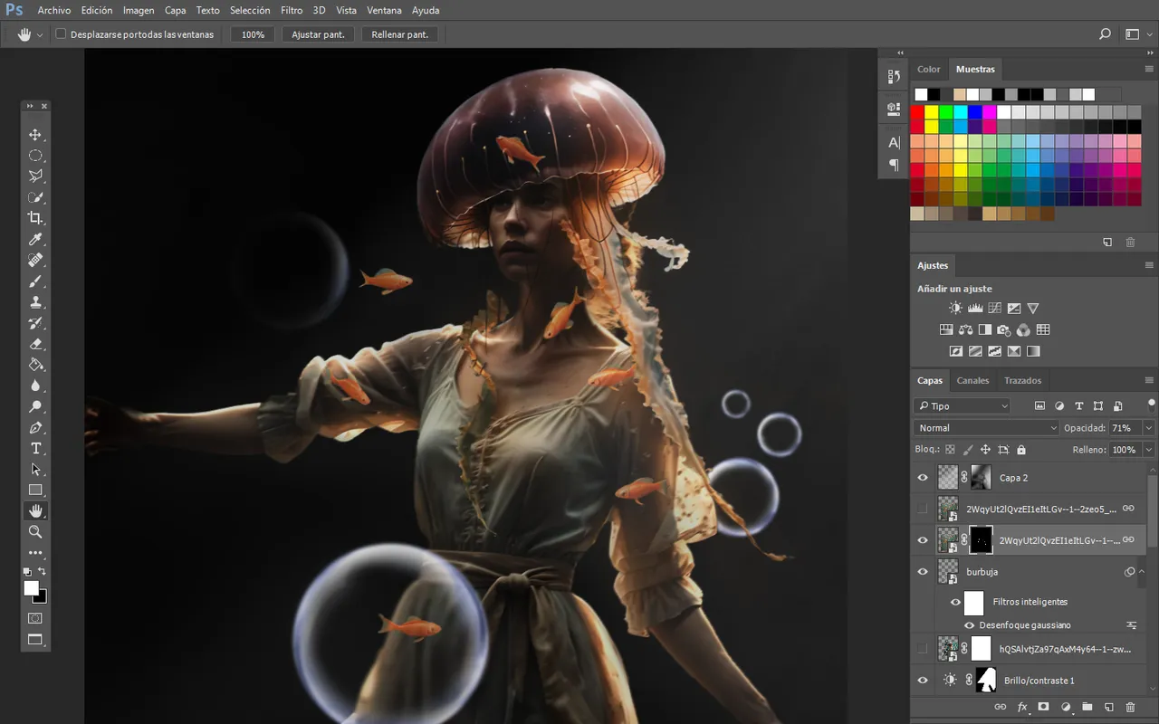
Task: Select the Eraser tool
Action: pyautogui.click(x=35, y=344)
